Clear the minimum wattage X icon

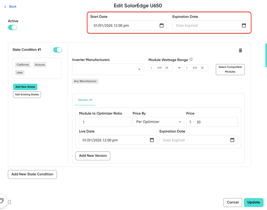(167, 67)
